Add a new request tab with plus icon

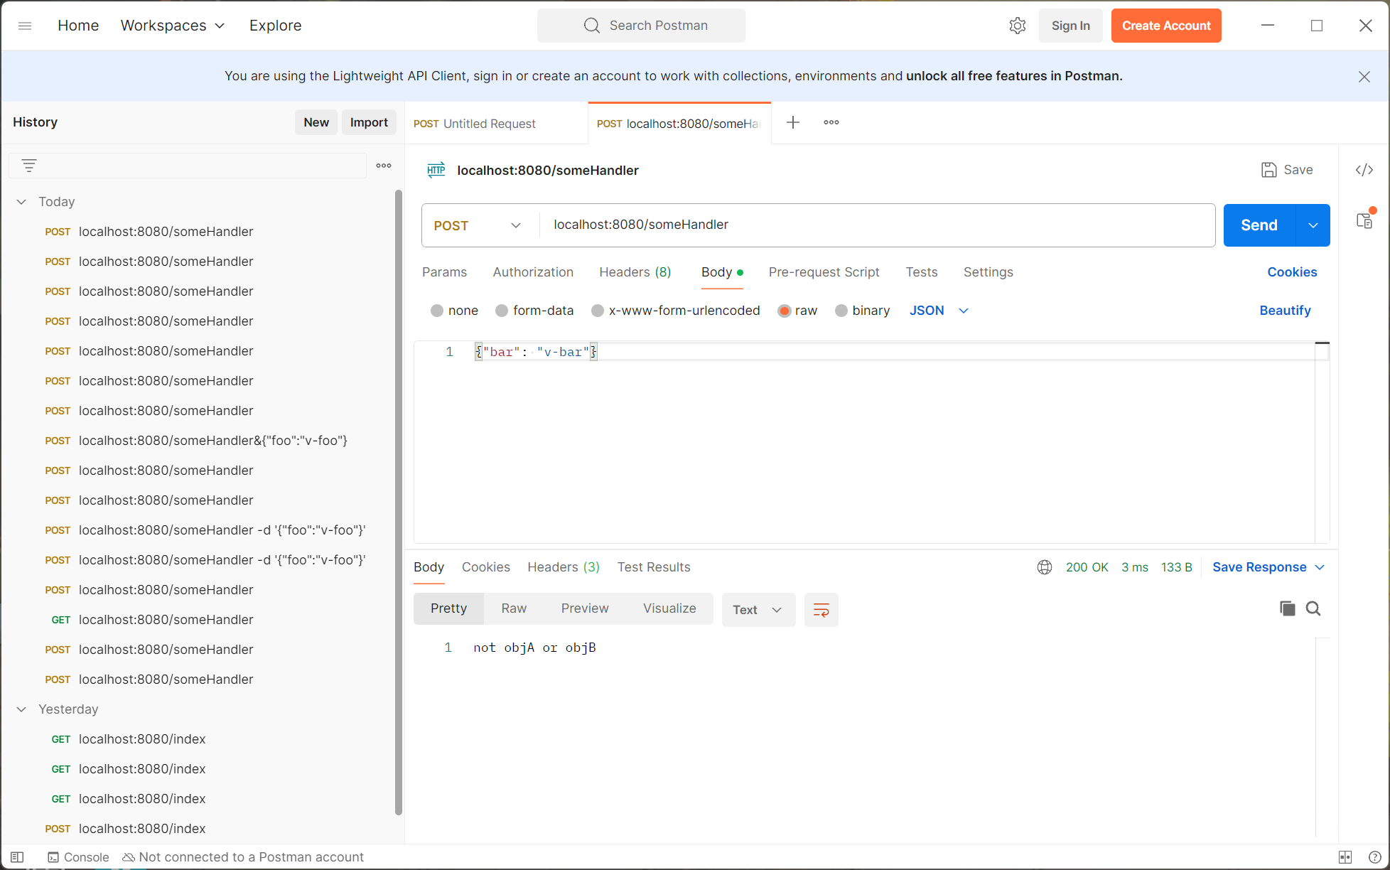793,122
